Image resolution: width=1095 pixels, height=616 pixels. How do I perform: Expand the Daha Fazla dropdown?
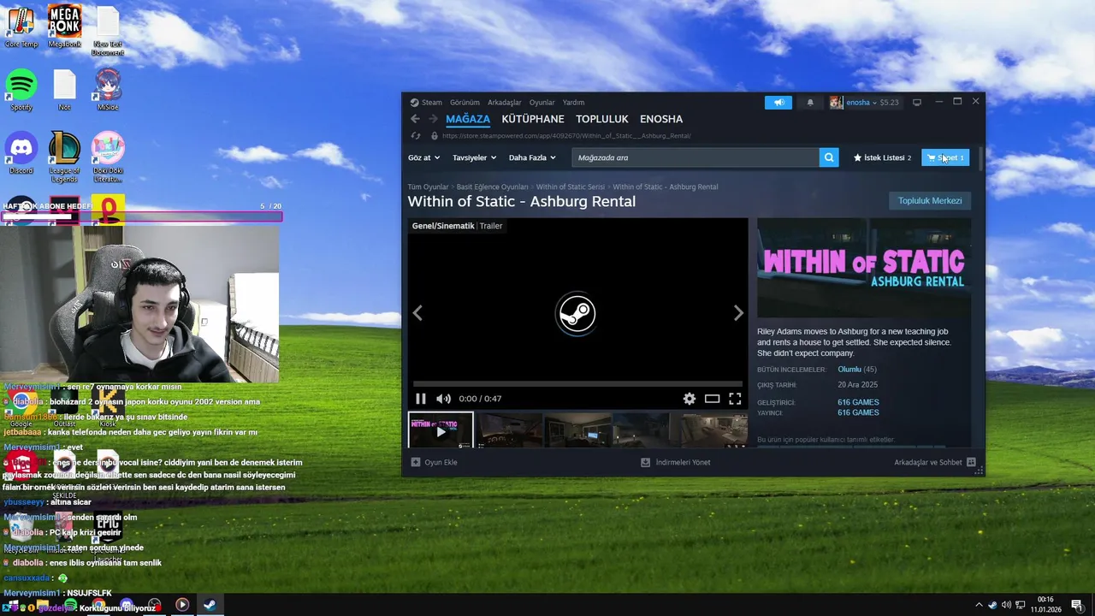click(532, 157)
